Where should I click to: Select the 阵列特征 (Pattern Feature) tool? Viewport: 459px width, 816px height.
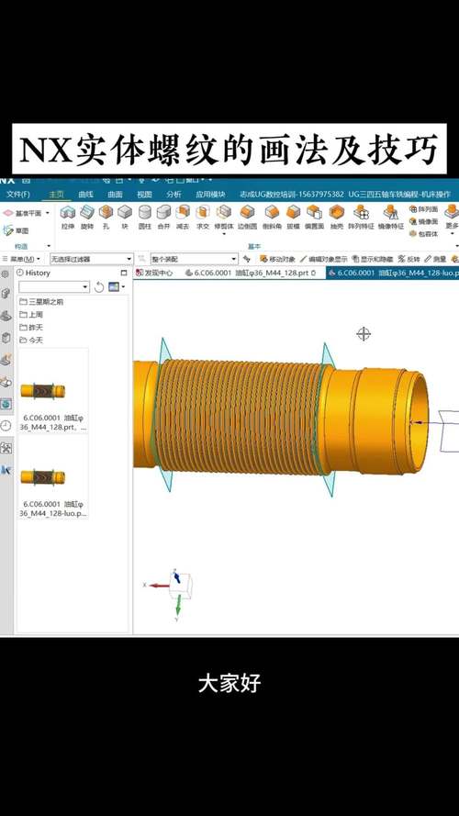361,218
